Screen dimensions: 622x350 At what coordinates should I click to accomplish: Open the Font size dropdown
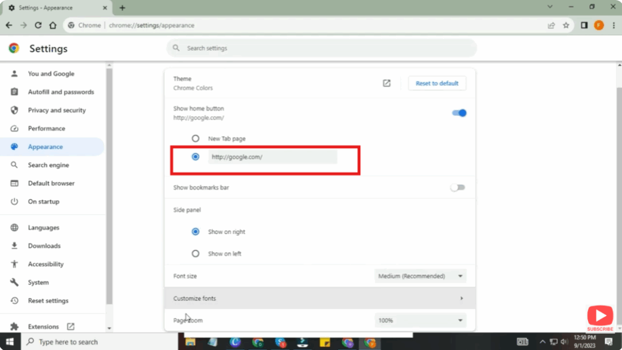(x=420, y=276)
